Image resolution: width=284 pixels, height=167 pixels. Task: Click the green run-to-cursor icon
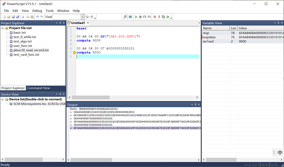[x=168, y=17]
